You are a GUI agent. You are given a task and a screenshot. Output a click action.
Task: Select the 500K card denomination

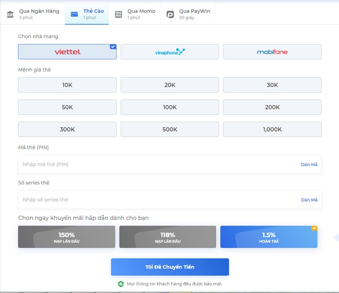[170, 129]
